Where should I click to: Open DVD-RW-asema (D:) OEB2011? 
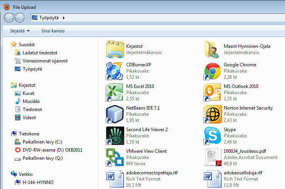[52, 150]
